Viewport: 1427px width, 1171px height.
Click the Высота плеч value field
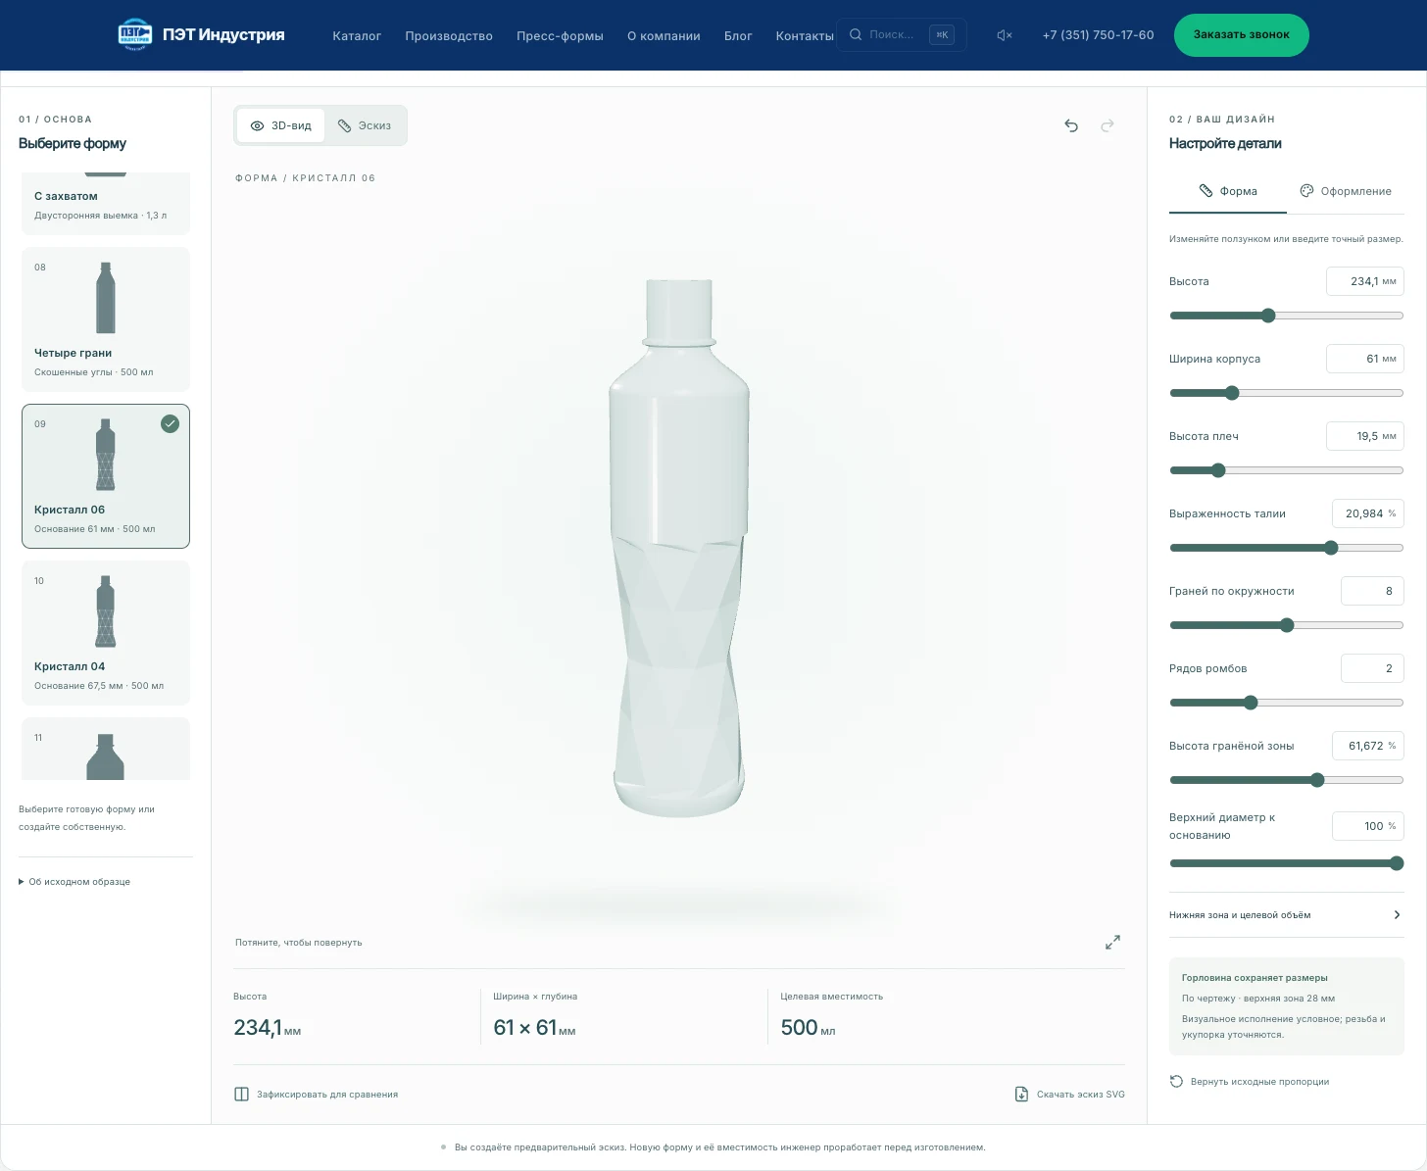pyautogui.click(x=1365, y=436)
